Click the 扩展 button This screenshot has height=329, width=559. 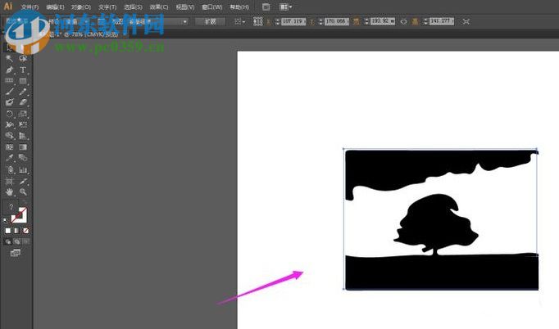point(210,21)
